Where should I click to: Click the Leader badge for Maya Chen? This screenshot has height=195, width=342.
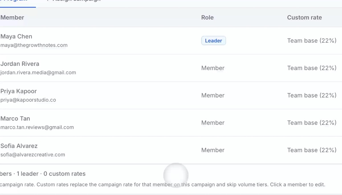(213, 41)
